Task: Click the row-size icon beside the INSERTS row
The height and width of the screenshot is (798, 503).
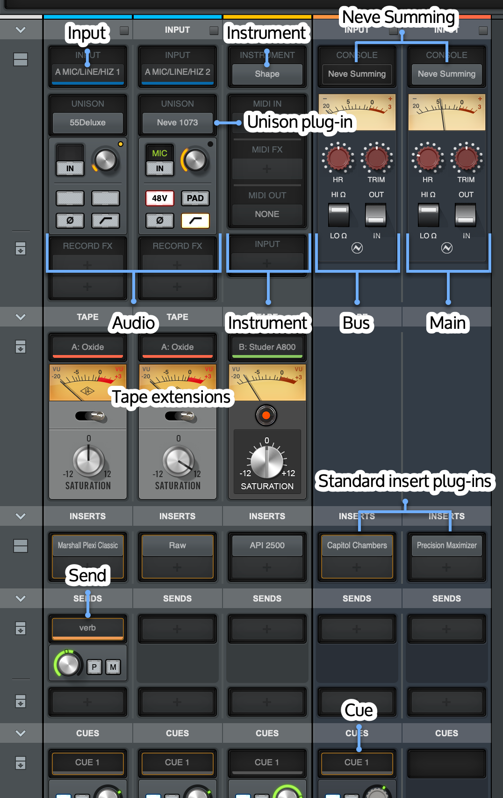Action: [x=21, y=546]
